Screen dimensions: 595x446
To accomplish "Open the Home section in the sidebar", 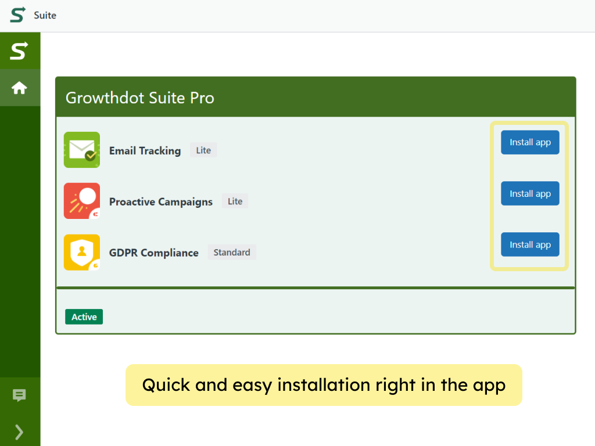I will [20, 88].
